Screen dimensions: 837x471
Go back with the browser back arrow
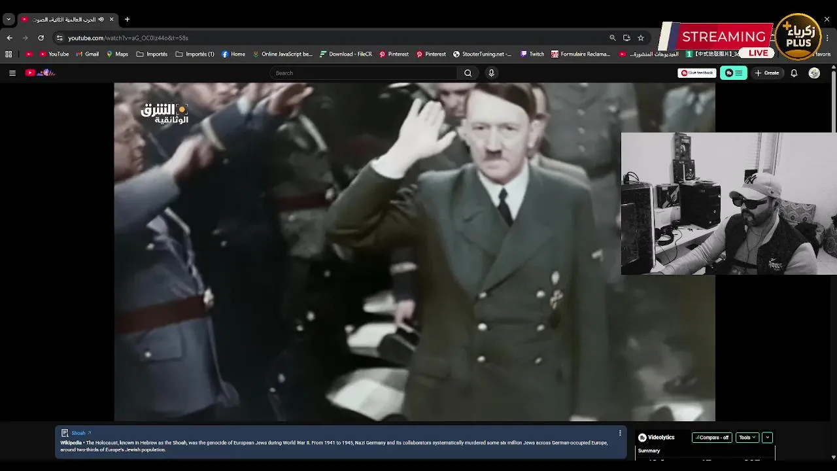pyautogui.click(x=9, y=38)
